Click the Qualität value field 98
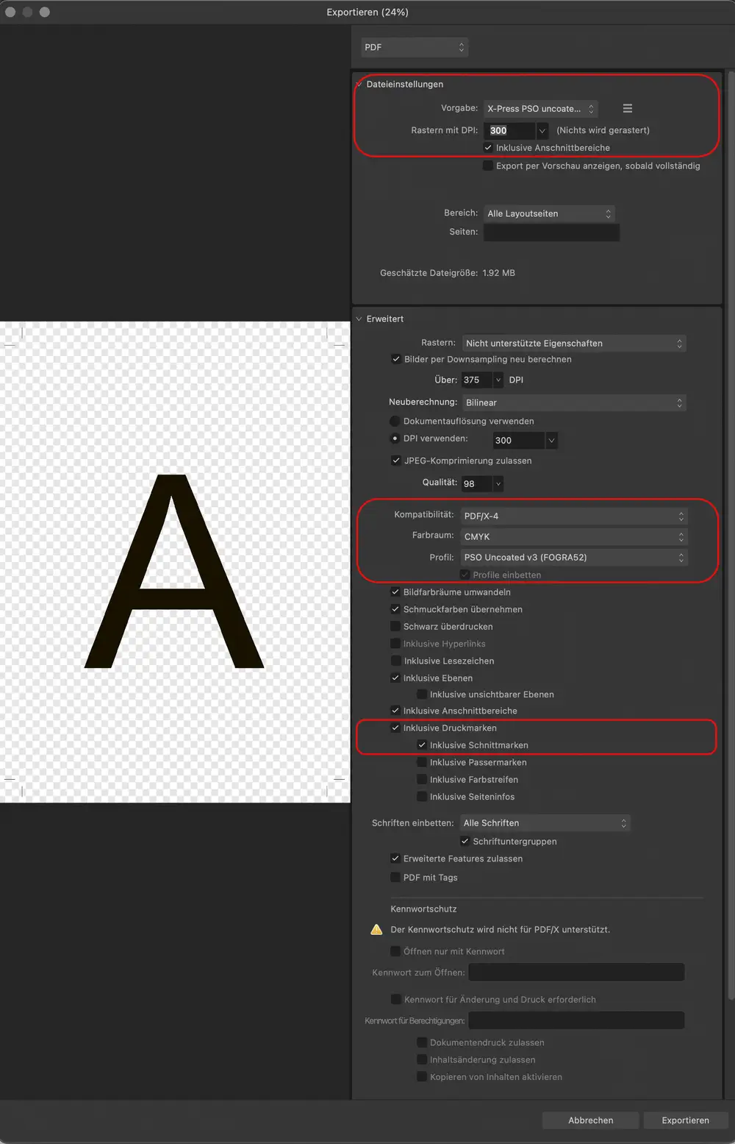 pos(477,484)
